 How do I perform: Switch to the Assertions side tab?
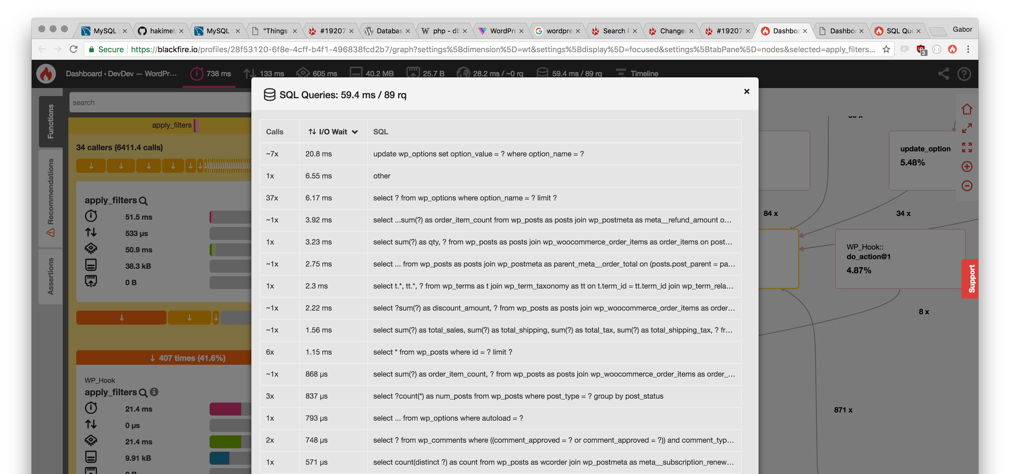[51, 276]
